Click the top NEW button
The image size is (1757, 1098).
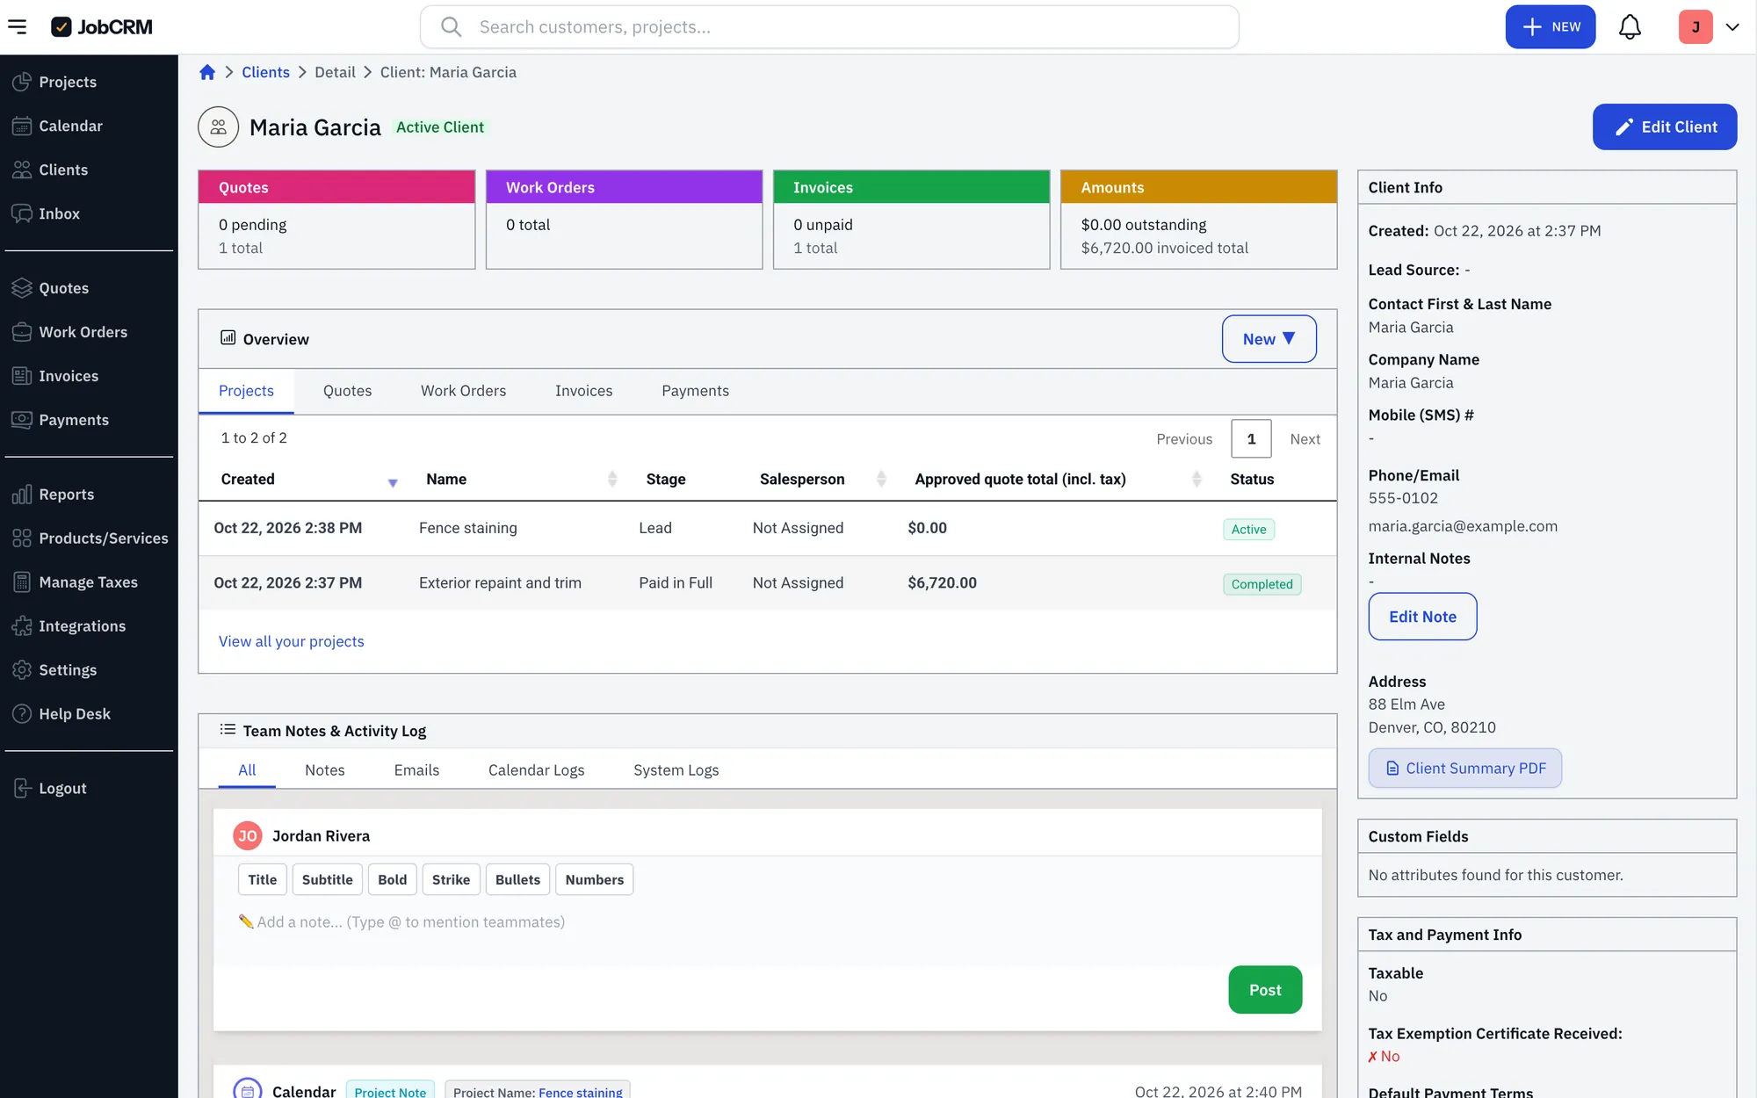[1551, 27]
